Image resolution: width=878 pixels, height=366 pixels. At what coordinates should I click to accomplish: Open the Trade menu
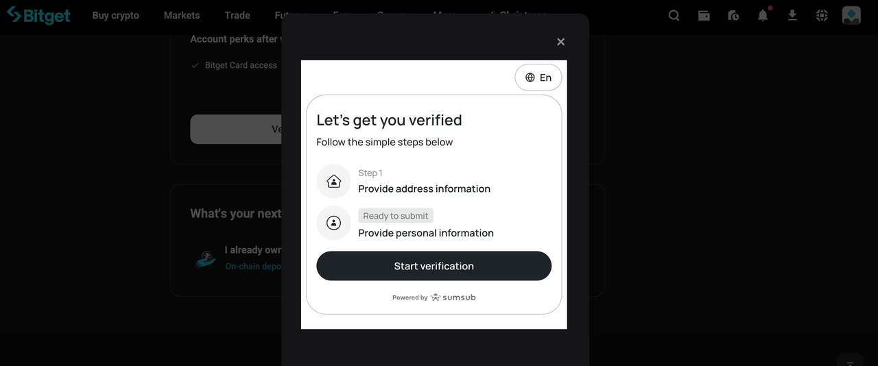coord(237,15)
